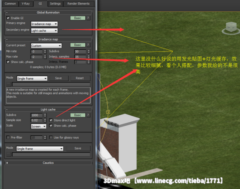This screenshot has width=240, height=189.
Task: Open help for Light cache rollout
Action: click(88, 115)
